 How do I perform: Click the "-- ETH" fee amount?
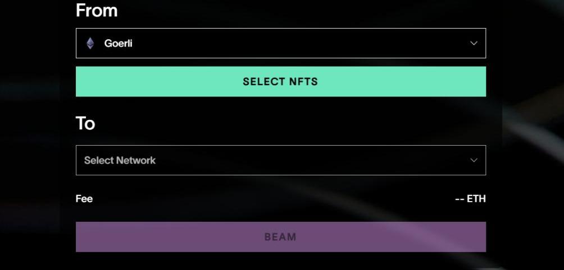pyautogui.click(x=470, y=199)
